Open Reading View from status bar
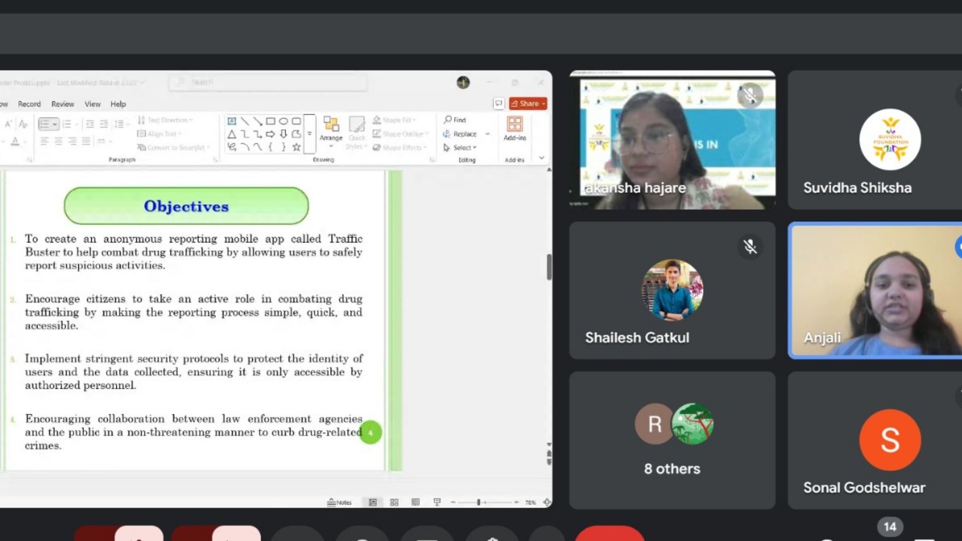The image size is (962, 541). click(415, 502)
